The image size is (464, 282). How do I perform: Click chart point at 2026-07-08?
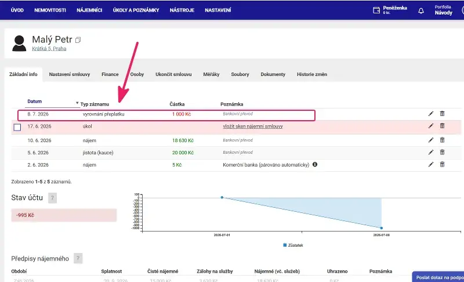382,228
